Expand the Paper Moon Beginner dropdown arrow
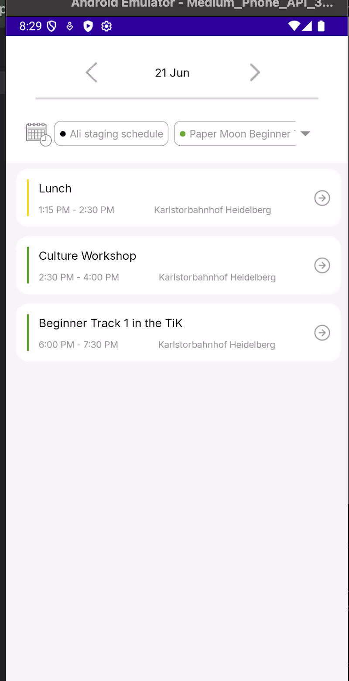Image resolution: width=349 pixels, height=681 pixels. click(305, 133)
